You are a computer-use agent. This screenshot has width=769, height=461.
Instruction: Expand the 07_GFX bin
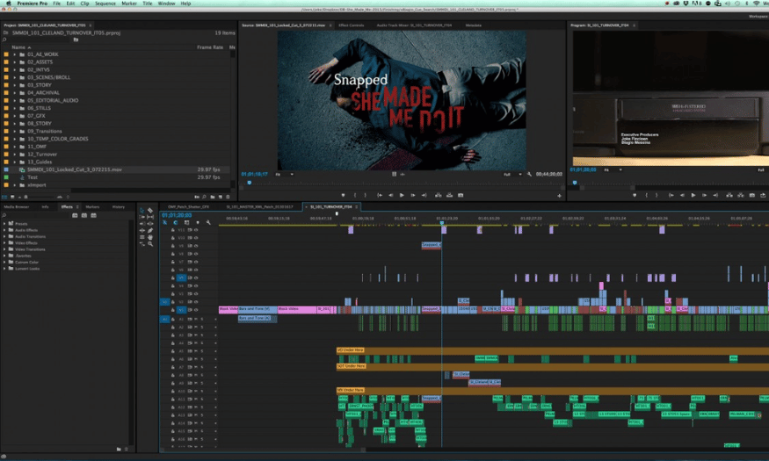[14, 116]
